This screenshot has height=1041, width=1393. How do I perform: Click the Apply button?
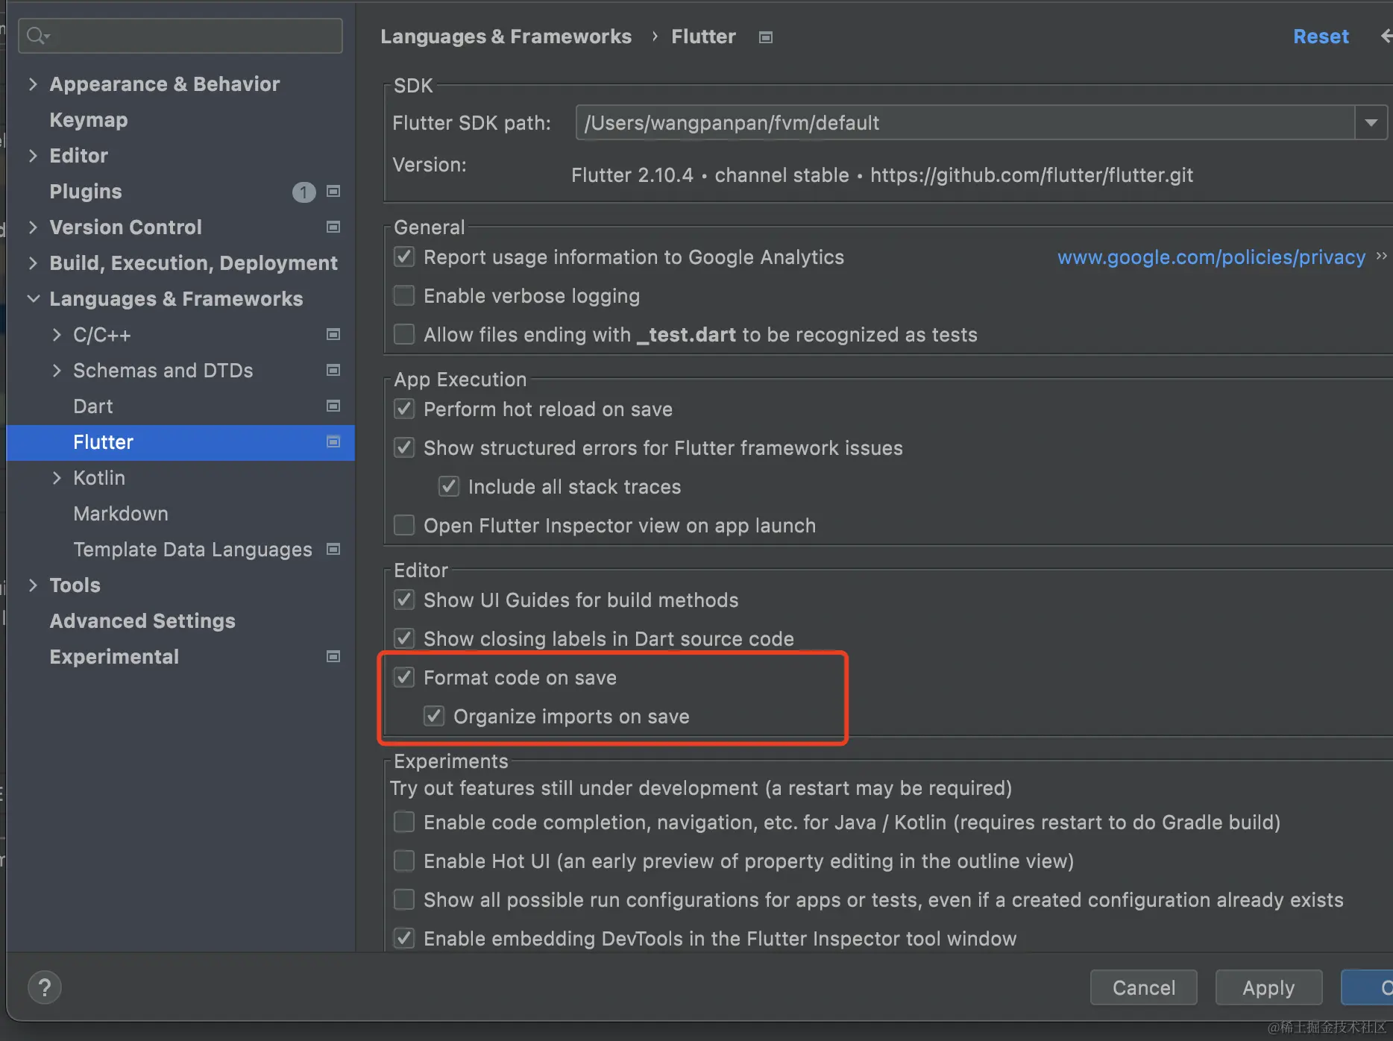(x=1268, y=987)
